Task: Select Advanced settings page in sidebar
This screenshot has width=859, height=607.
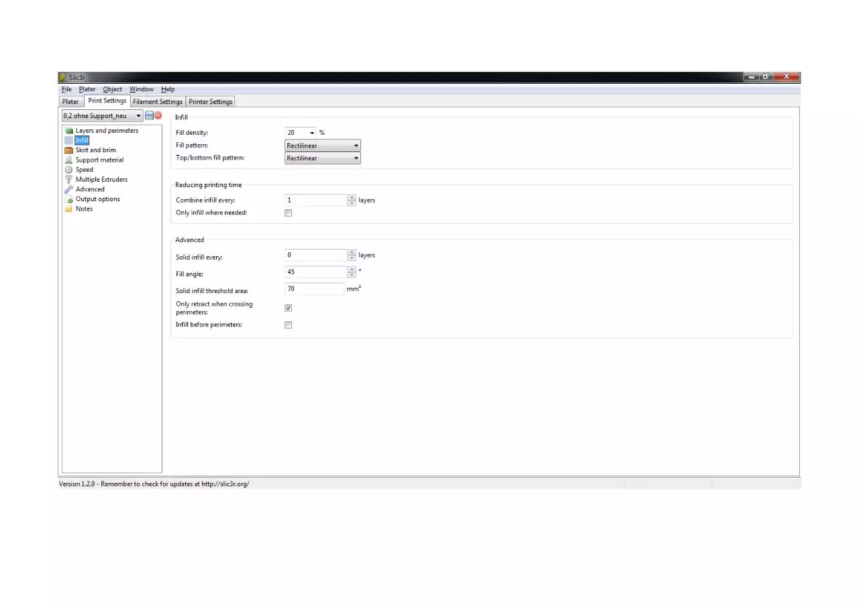Action: tap(90, 189)
